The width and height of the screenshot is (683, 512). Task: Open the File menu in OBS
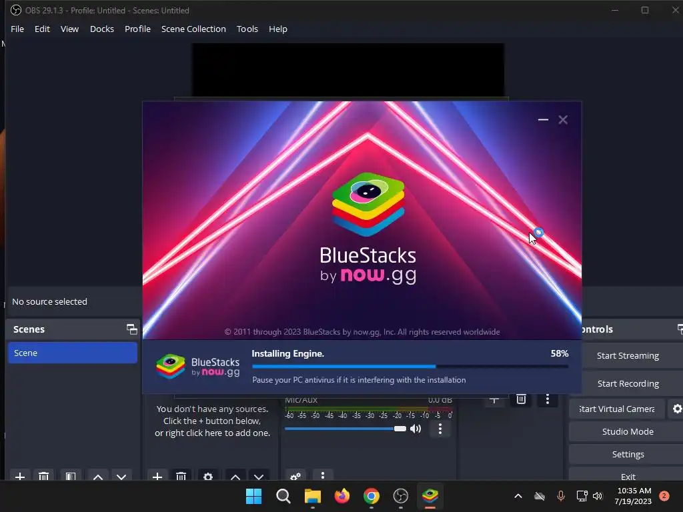pos(17,29)
